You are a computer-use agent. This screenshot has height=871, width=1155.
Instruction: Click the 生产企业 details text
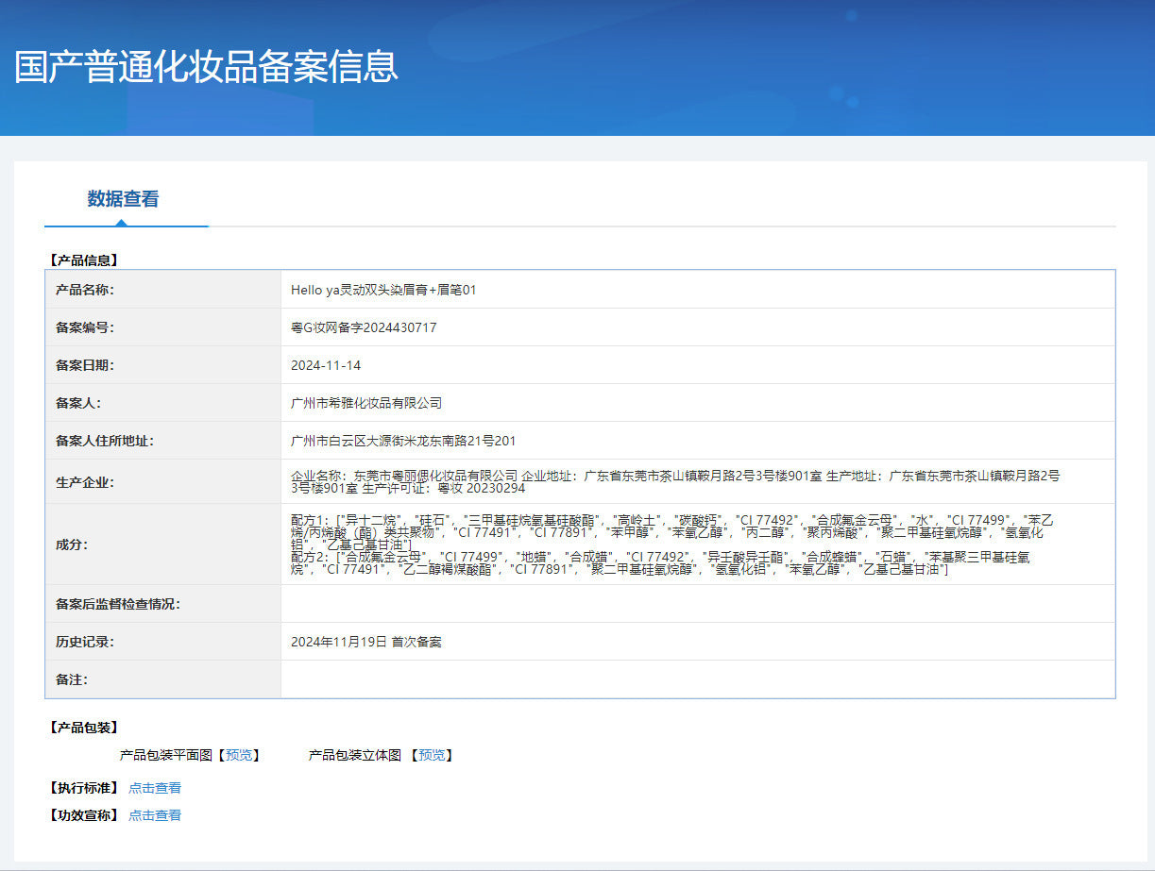point(674,481)
